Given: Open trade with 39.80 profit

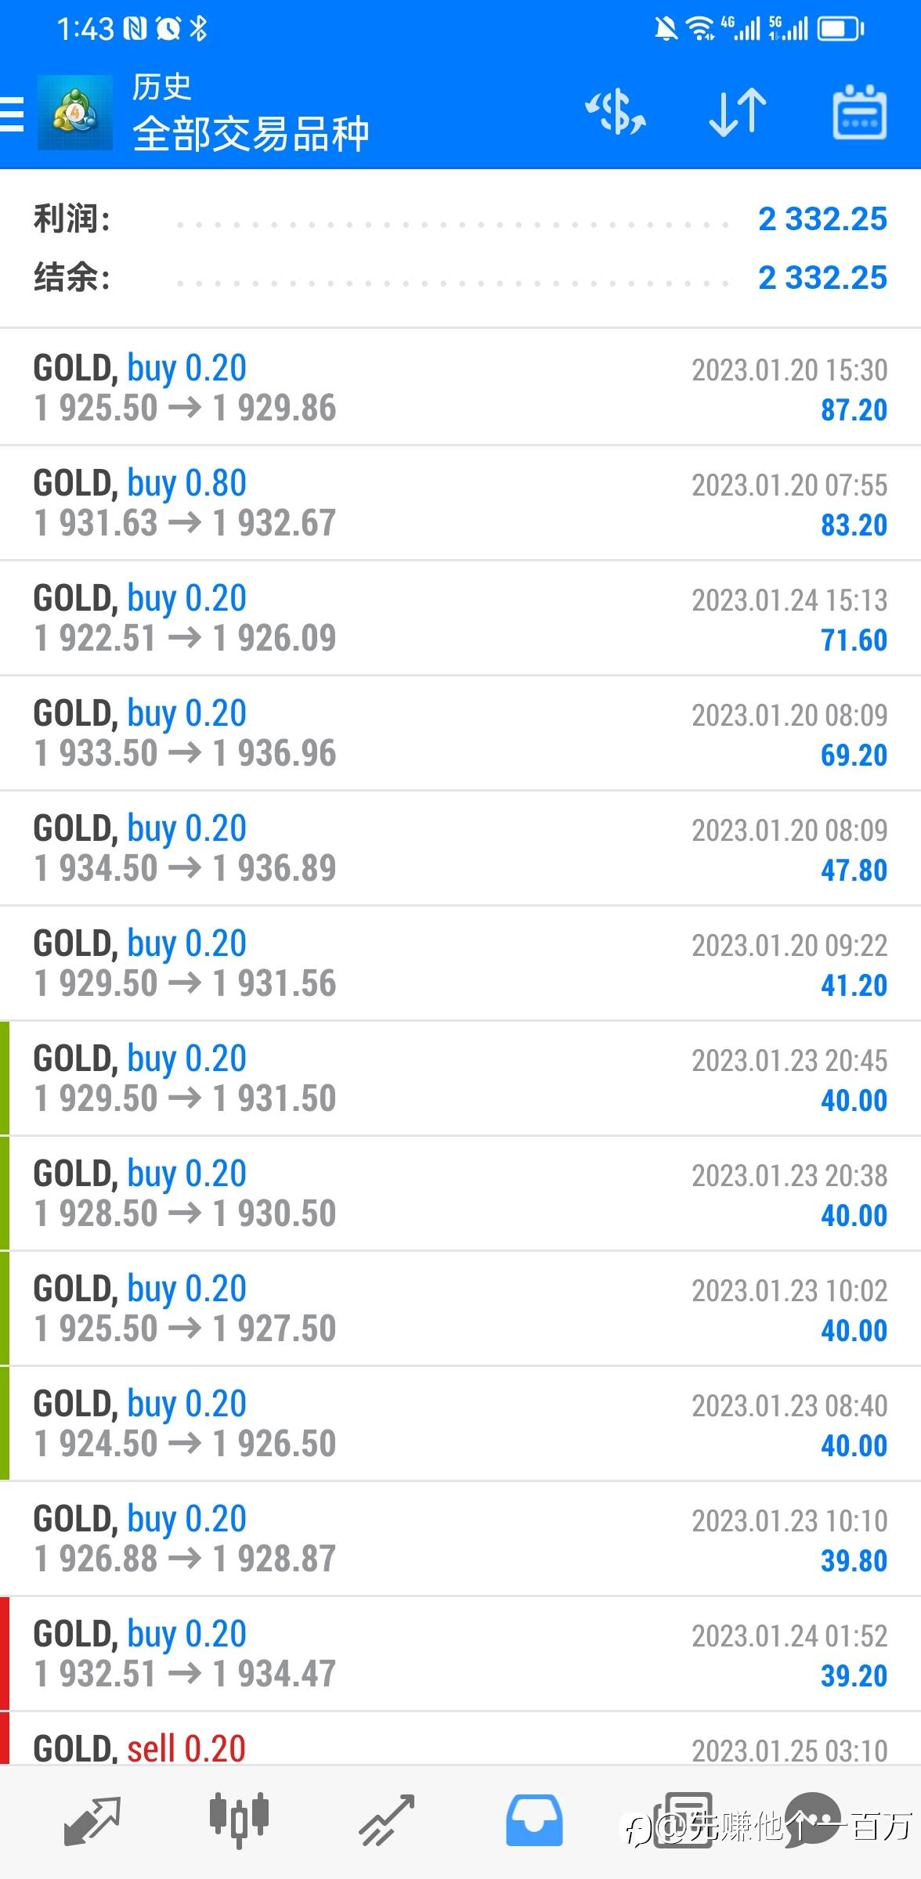Looking at the screenshot, I should (460, 1538).
